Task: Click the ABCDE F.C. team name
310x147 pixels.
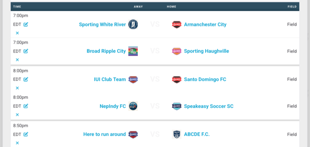Action: point(196,134)
